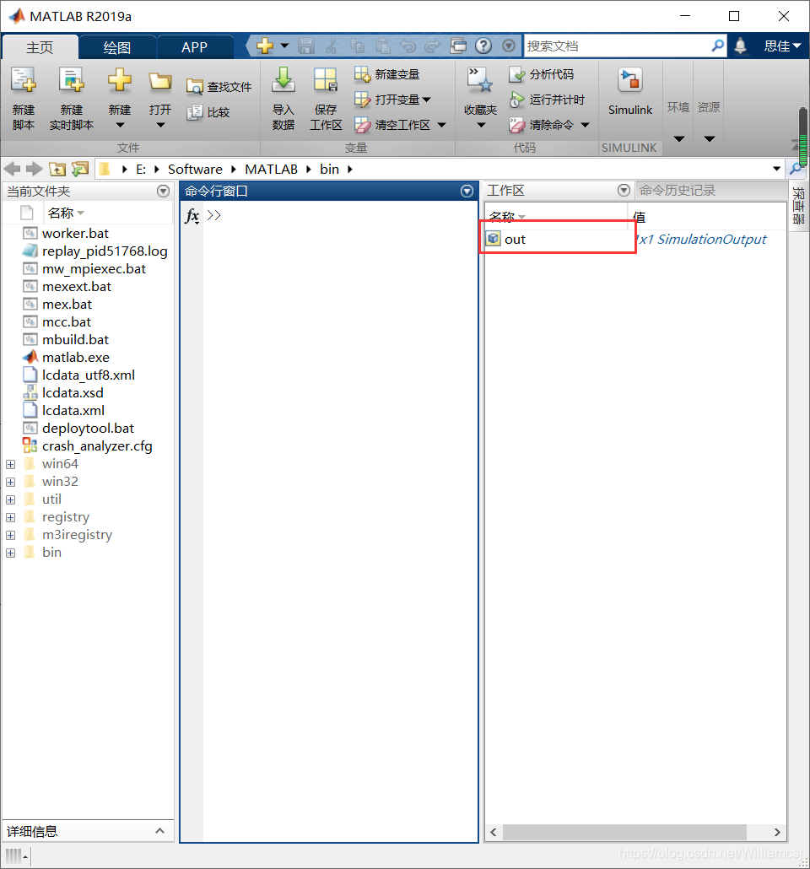
Task: Click the forward navigation arrow
Action: 35,169
